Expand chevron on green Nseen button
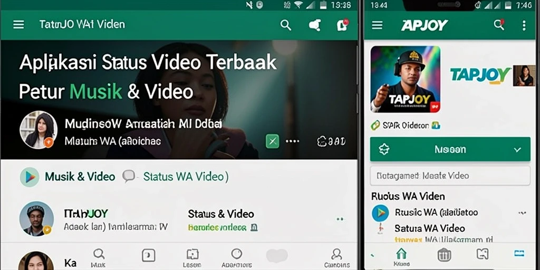 (517, 149)
